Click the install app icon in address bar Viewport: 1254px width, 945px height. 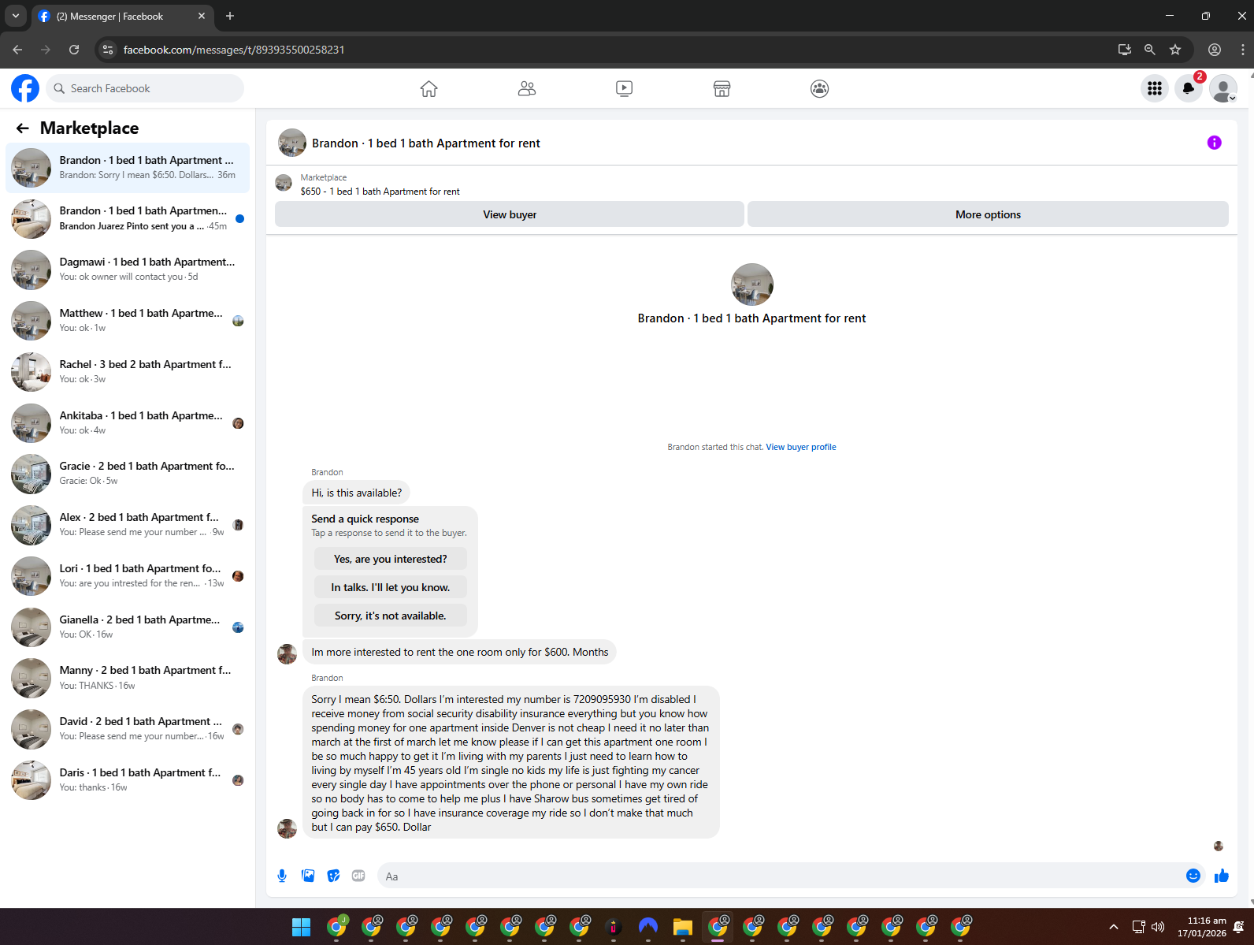click(1125, 50)
